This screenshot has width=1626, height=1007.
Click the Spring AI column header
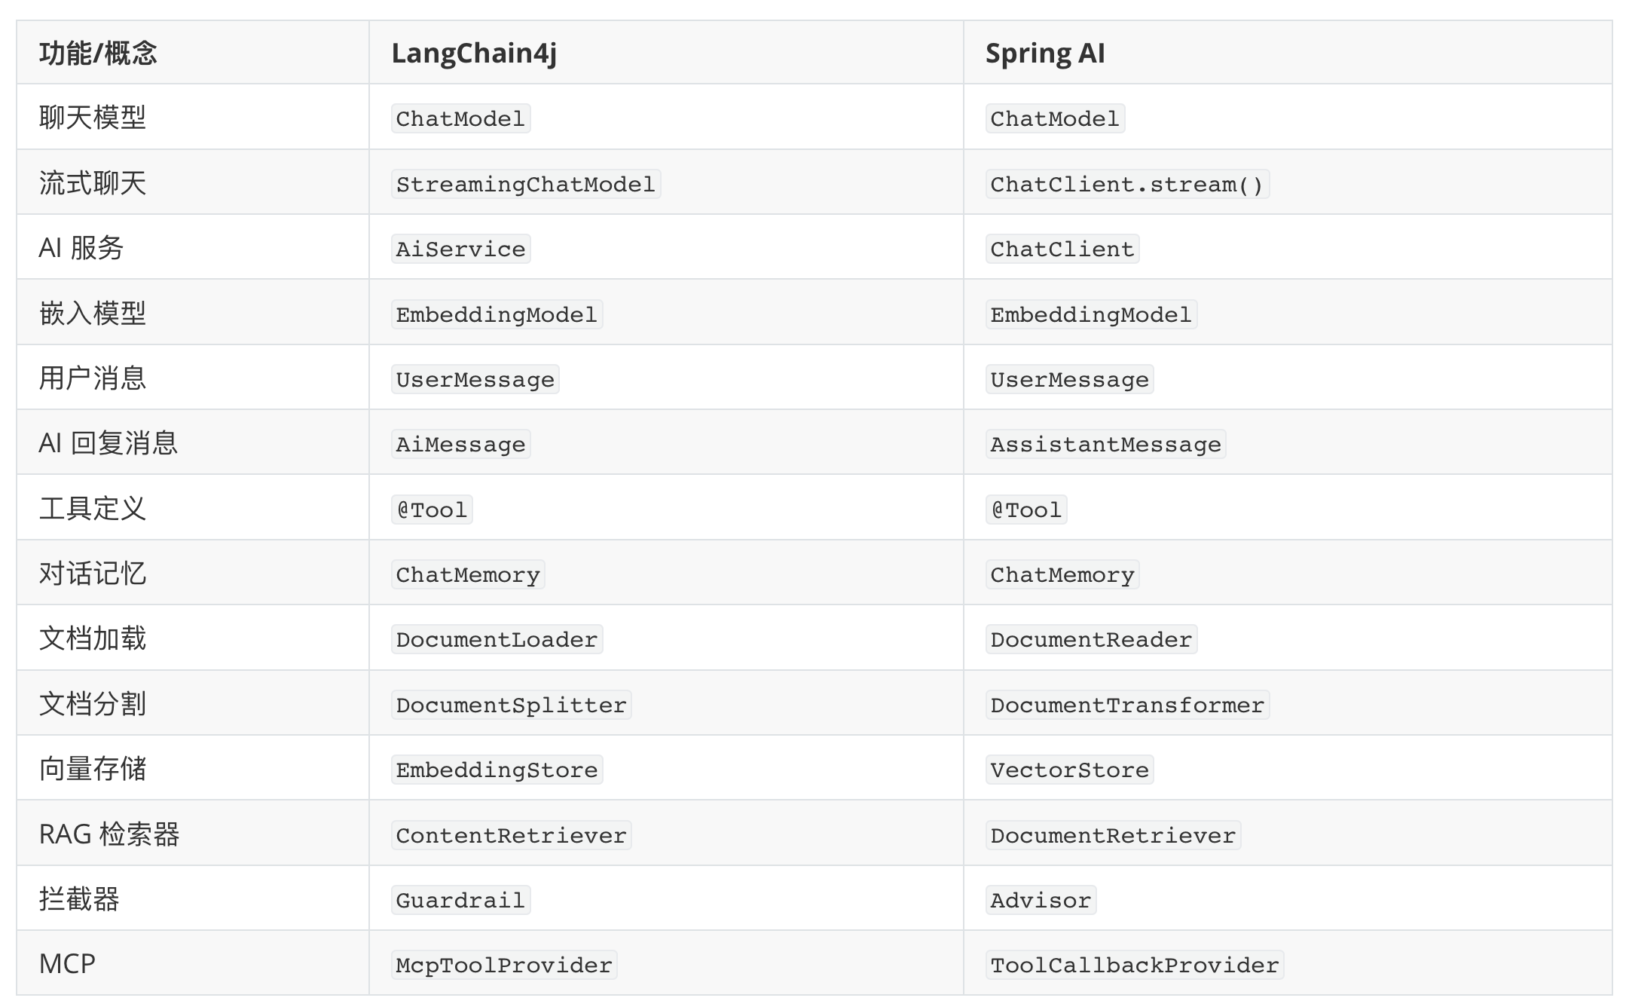pyautogui.click(x=1045, y=54)
